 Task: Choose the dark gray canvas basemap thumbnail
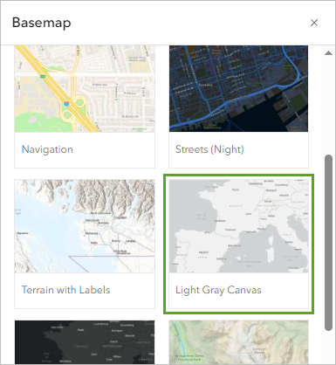85,342
